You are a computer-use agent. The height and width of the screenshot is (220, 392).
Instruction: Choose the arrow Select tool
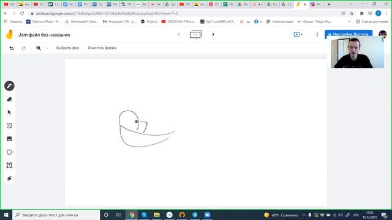click(x=9, y=112)
